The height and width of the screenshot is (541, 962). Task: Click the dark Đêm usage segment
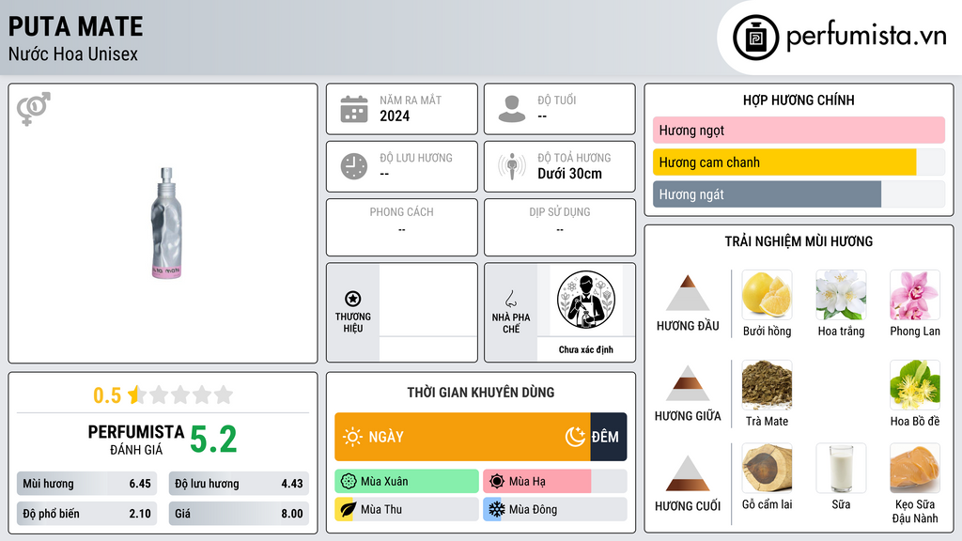pyautogui.click(x=609, y=437)
